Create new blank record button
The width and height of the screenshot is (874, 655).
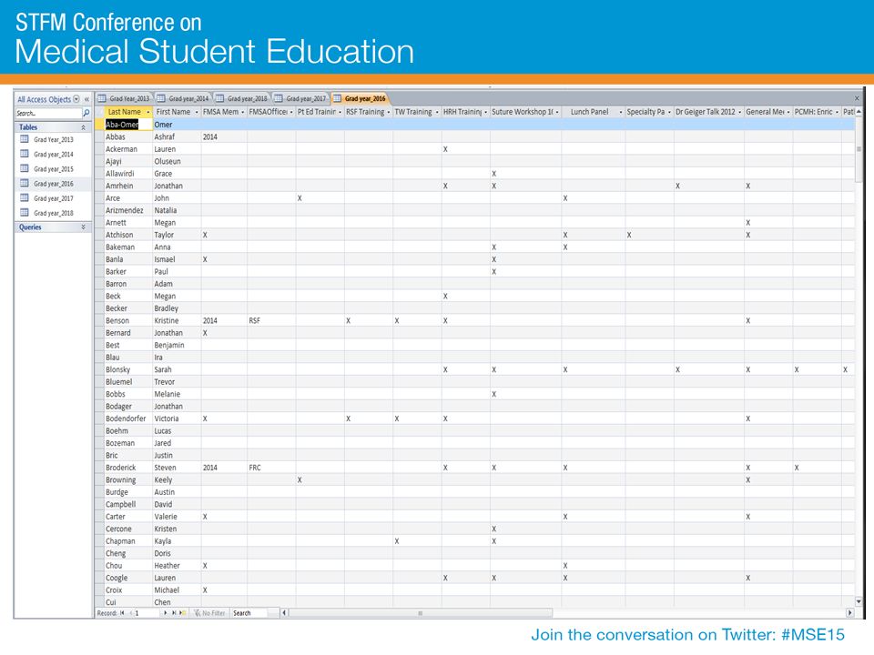pyautogui.click(x=183, y=613)
